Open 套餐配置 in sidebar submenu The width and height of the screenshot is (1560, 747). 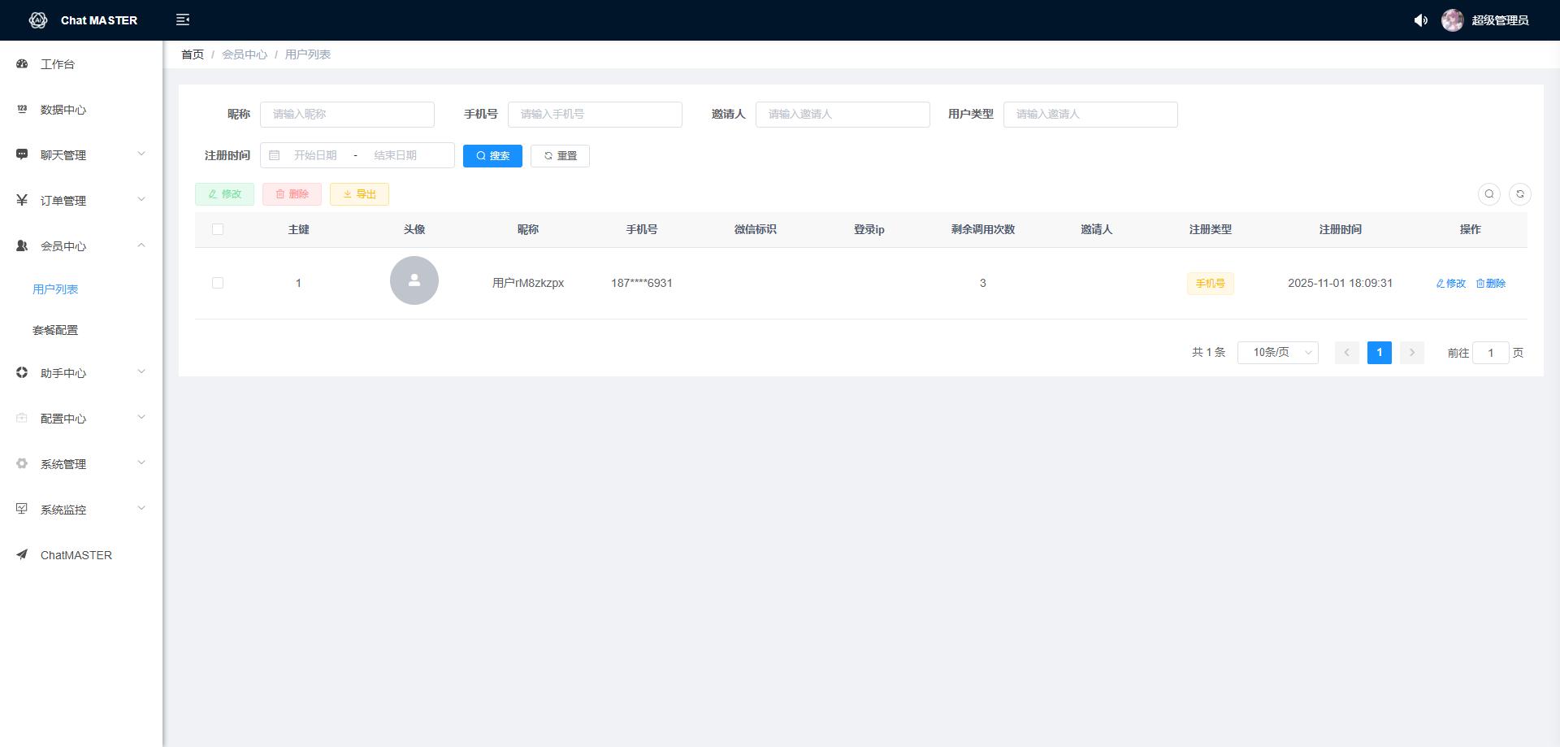click(55, 330)
